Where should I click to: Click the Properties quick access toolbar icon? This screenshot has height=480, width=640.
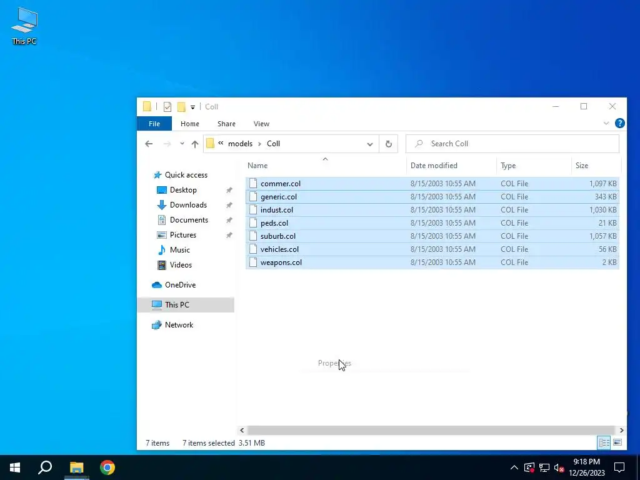[167, 107]
